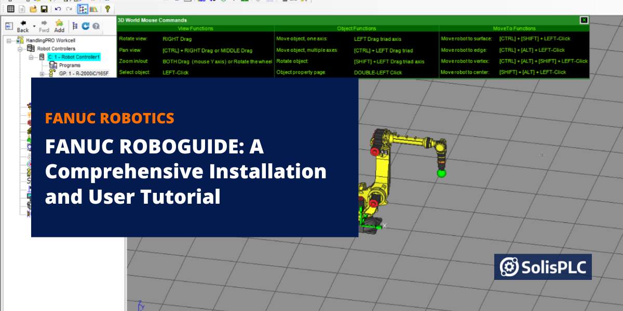
Task: Select the Programs tree item
Action: [x=69, y=65]
